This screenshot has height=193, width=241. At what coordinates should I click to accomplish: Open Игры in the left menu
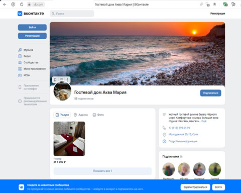(27, 75)
